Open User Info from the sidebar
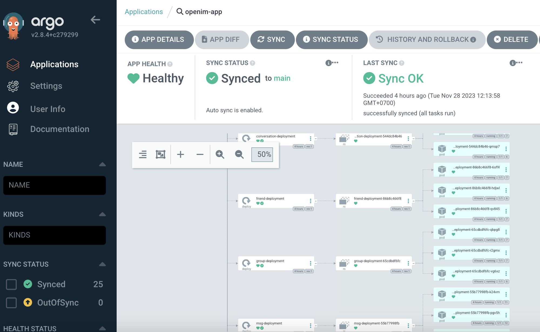This screenshot has width=540, height=332. [48, 109]
